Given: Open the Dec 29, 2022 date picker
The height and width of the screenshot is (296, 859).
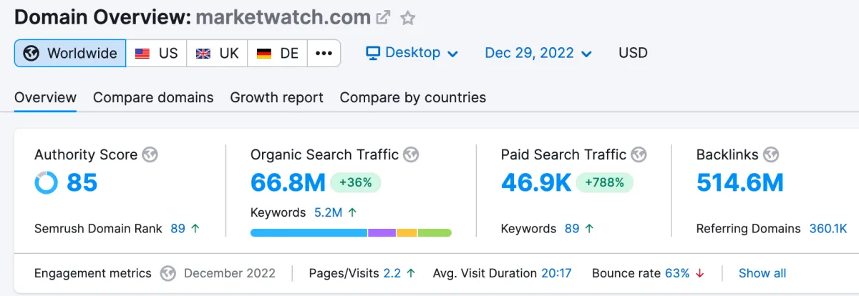Looking at the screenshot, I should [538, 53].
